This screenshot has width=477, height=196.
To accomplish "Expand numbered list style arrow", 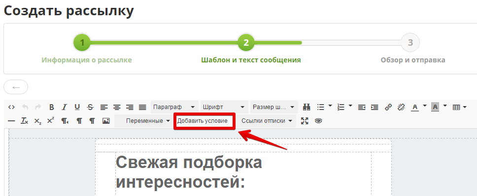I will (350, 106).
